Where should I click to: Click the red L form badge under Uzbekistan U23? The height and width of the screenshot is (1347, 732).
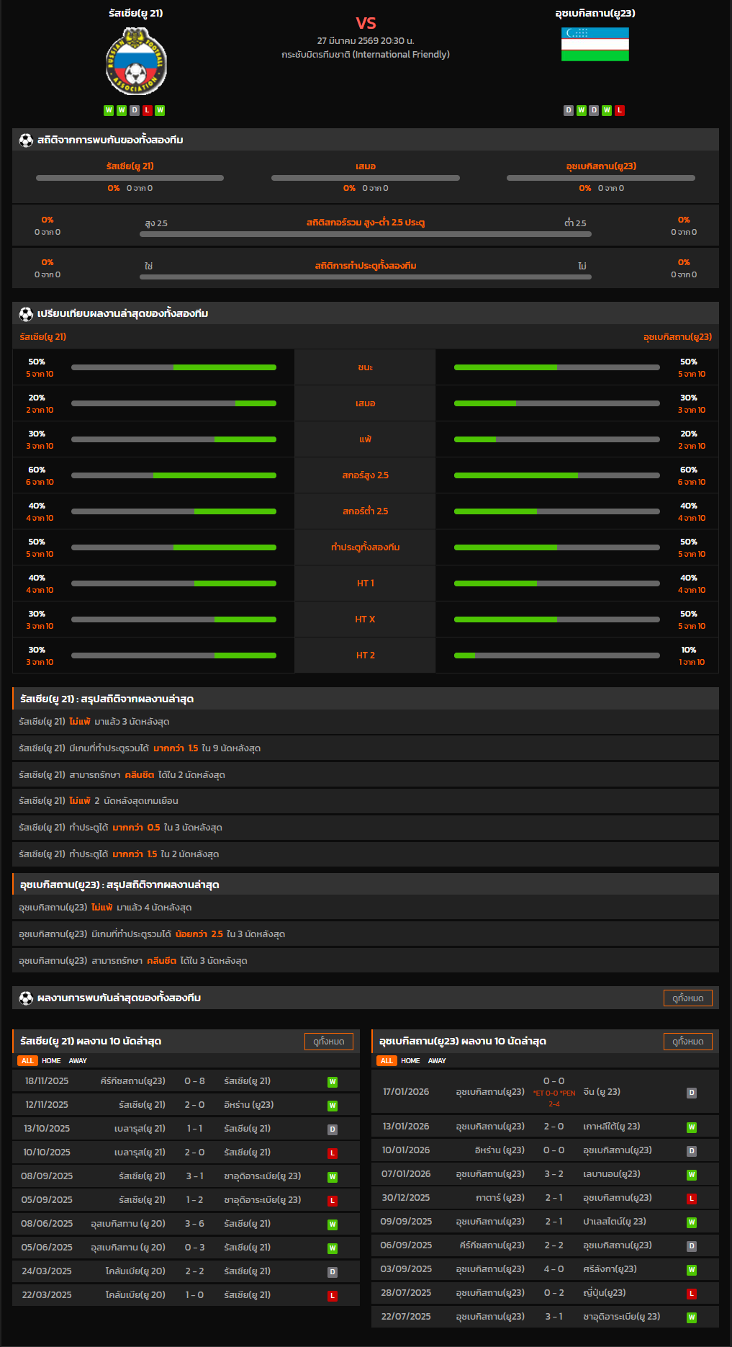click(x=620, y=110)
